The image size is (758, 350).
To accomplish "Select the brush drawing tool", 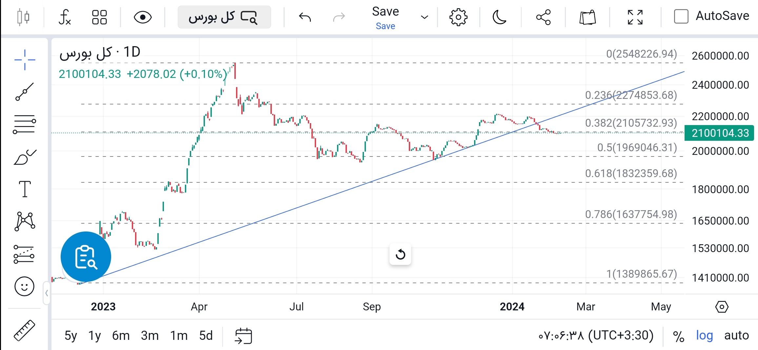I will pos(25,157).
